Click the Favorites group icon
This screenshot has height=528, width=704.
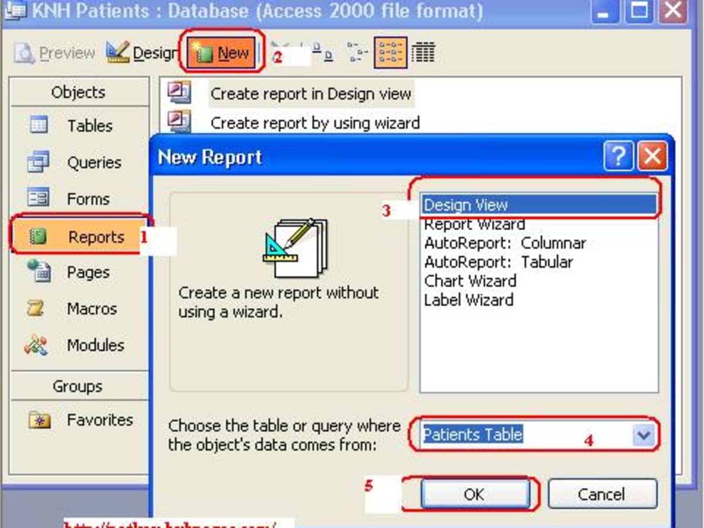[x=39, y=420]
